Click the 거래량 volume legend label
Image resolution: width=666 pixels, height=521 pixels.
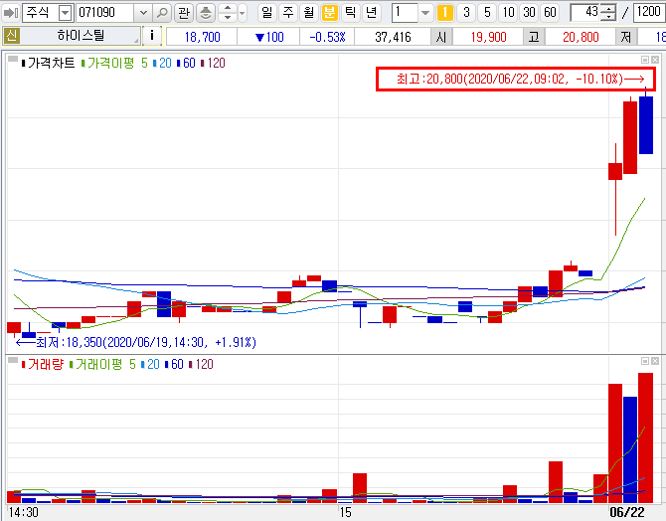(x=42, y=364)
